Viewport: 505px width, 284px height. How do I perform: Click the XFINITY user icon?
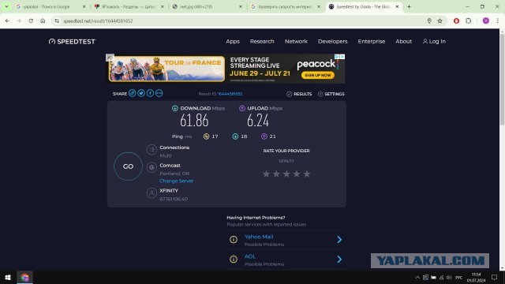tap(151, 192)
